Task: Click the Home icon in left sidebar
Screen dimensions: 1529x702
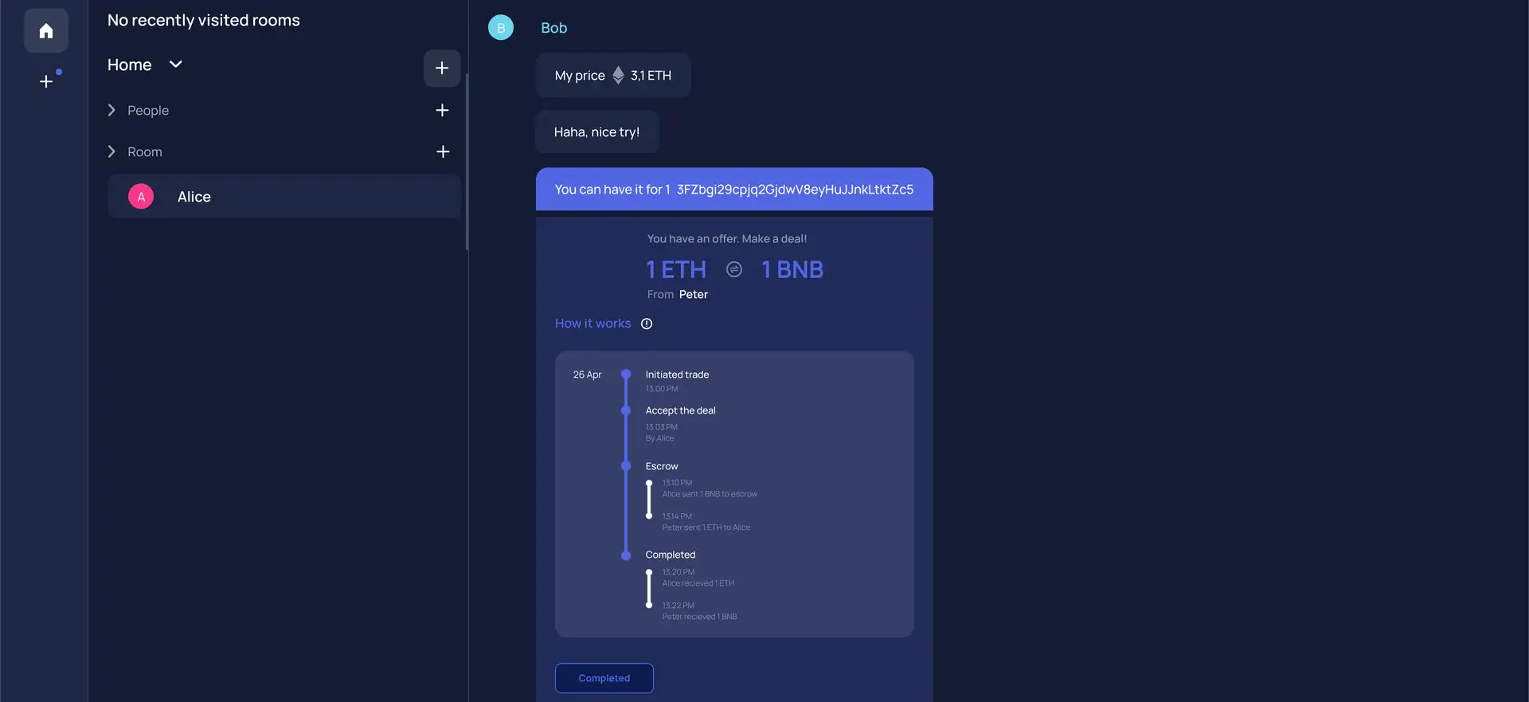Action: 46,31
